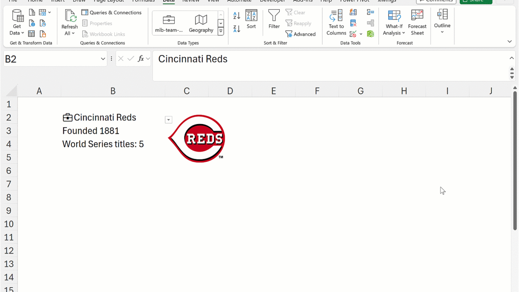Click the Remove Duplicates icon
Viewport: 519px width, 292px height.
[353, 23]
